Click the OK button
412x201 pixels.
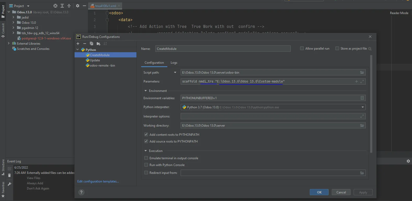319,192
